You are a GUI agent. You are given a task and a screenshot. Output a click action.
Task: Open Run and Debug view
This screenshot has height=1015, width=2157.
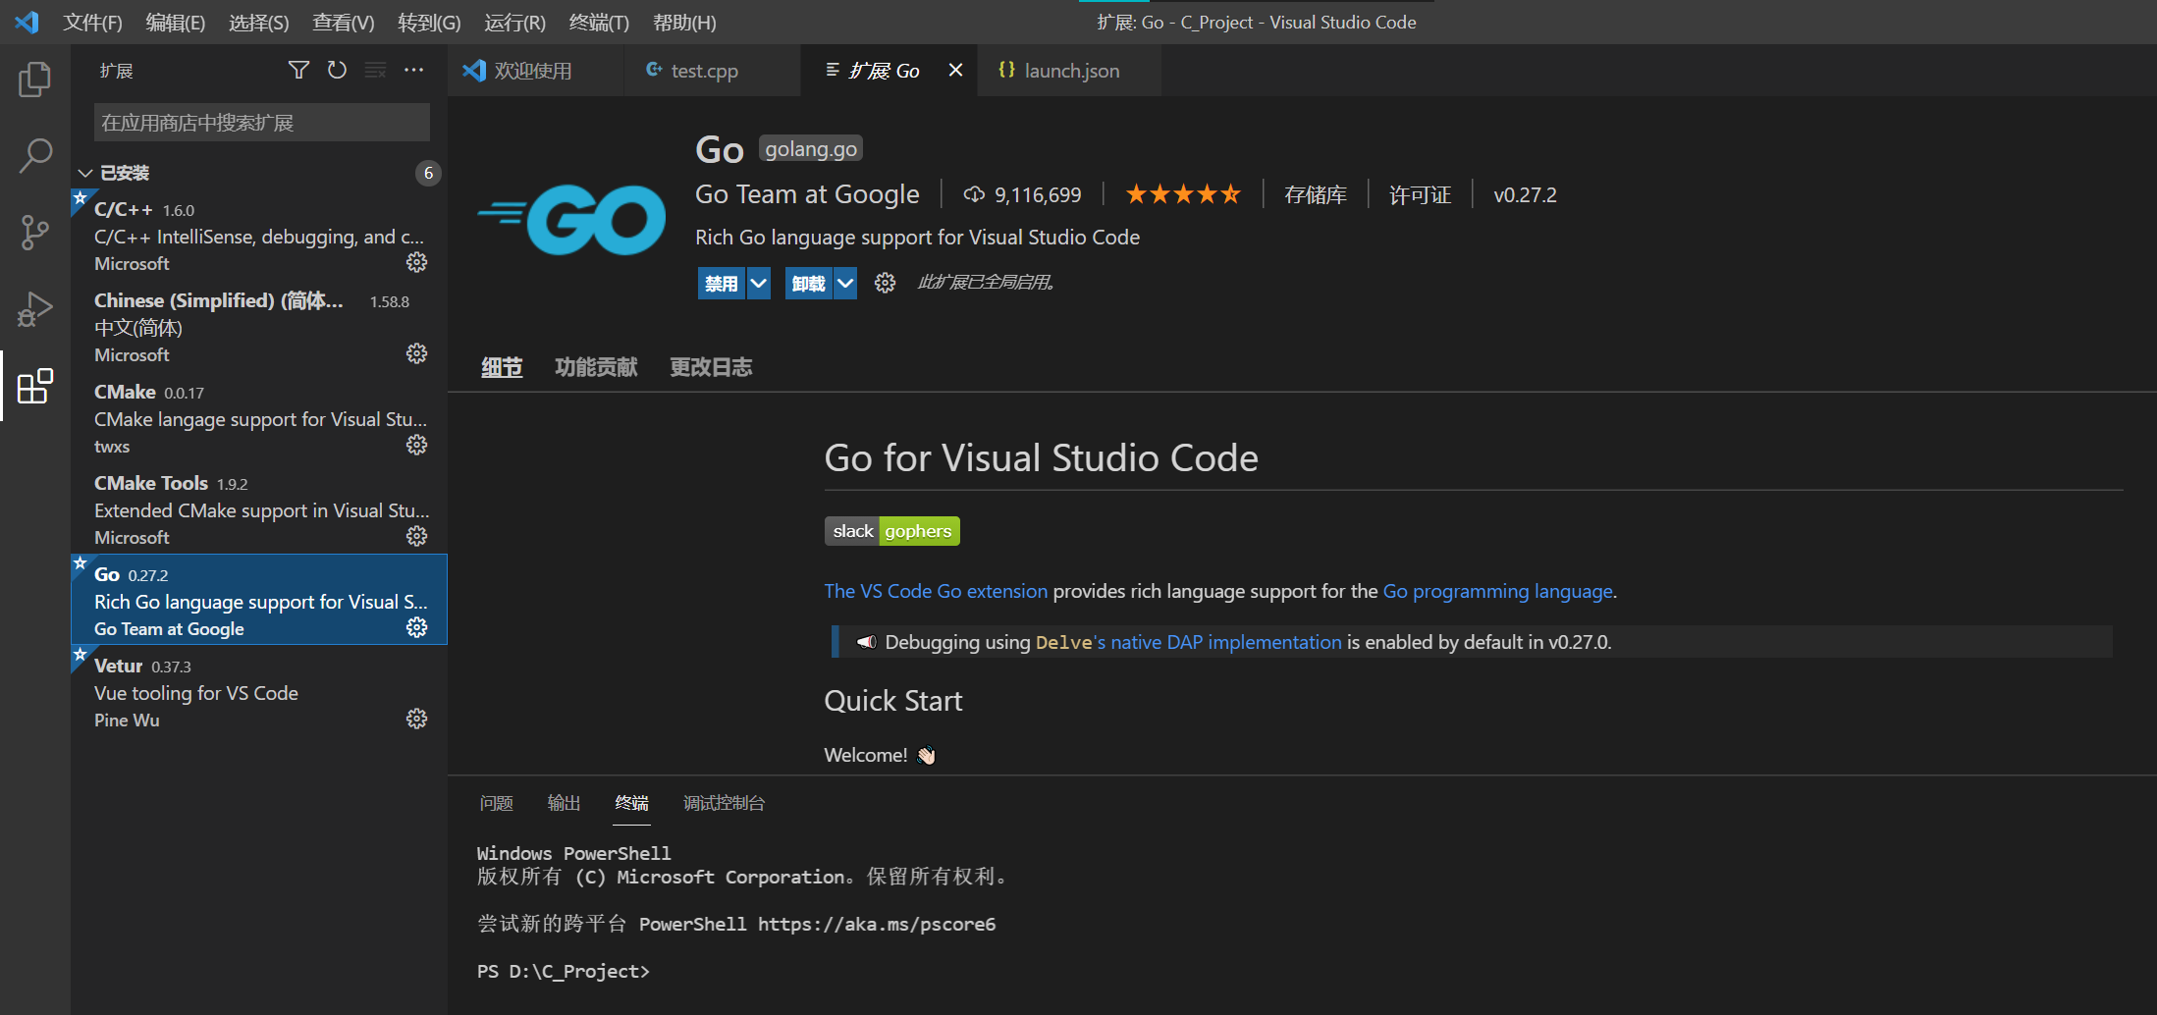(35, 309)
